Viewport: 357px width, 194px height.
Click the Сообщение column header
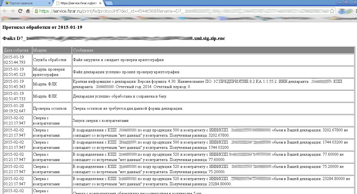pyautogui.click(x=213, y=50)
